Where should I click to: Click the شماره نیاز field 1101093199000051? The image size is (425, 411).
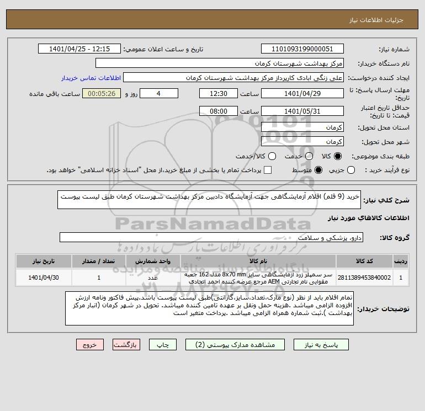(302, 49)
